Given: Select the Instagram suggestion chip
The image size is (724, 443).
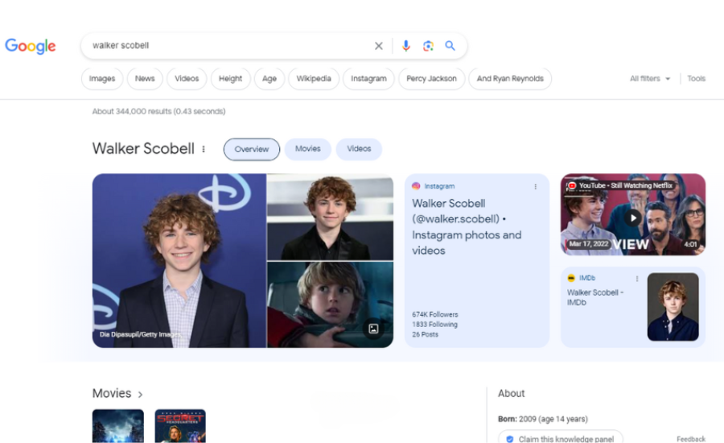Looking at the screenshot, I should tap(368, 79).
